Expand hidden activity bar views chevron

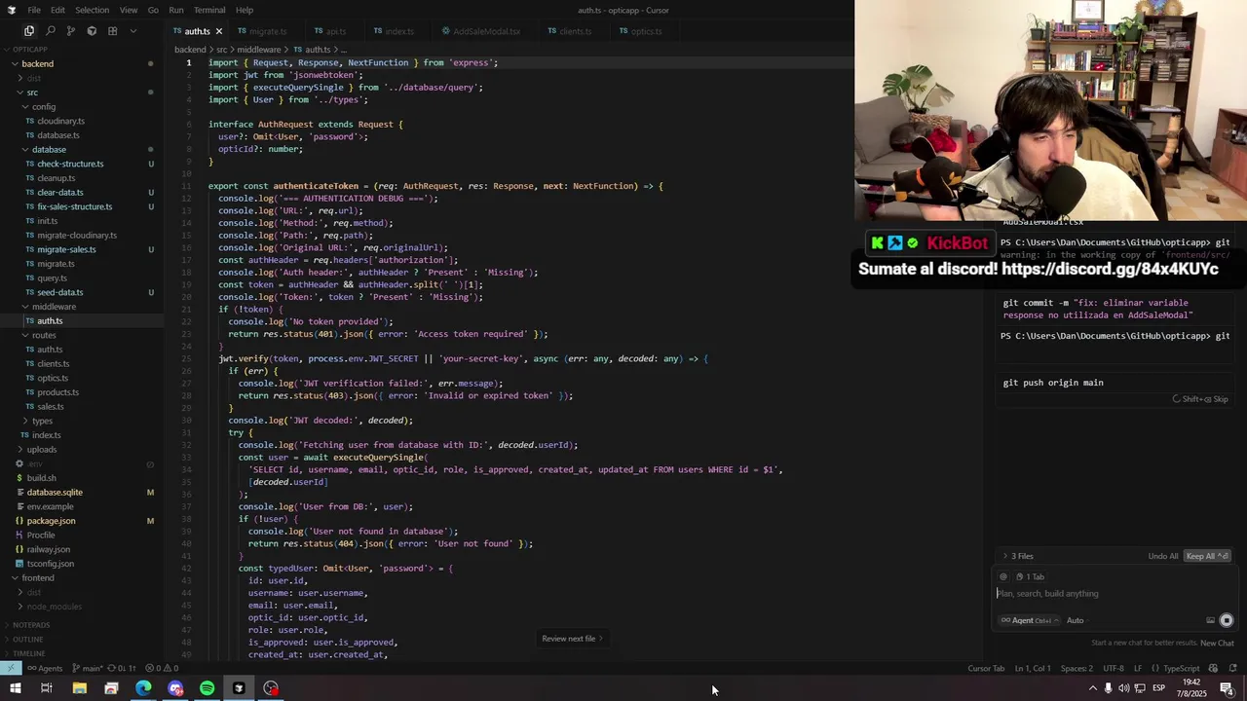(133, 31)
